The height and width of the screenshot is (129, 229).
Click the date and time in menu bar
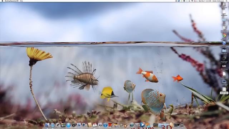pos(205,1)
